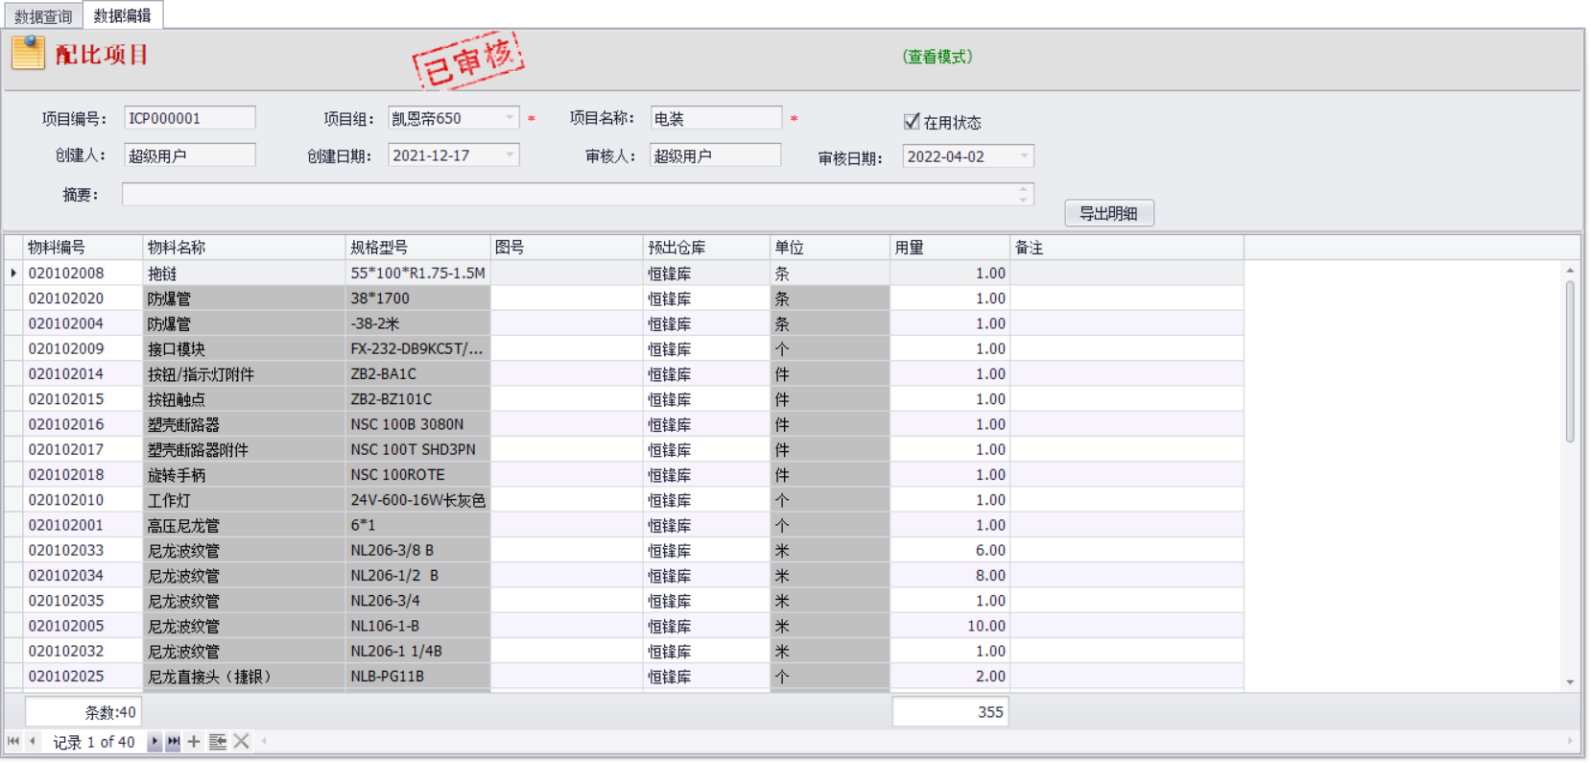This screenshot has height=763, width=1591.
Task: Toggle the 在用状态 checkbox
Action: pos(912,121)
